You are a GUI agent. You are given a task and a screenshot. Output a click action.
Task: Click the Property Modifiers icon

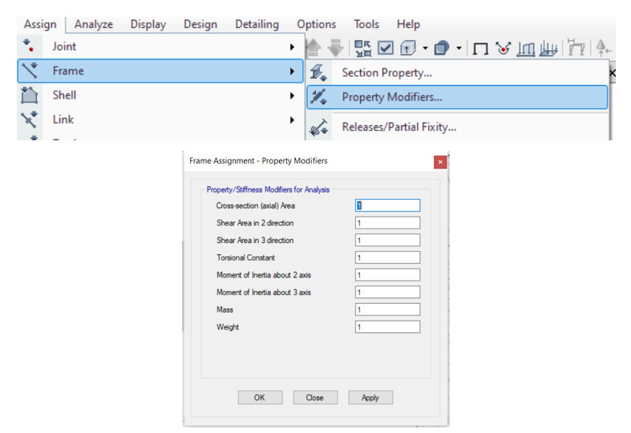coord(318,97)
